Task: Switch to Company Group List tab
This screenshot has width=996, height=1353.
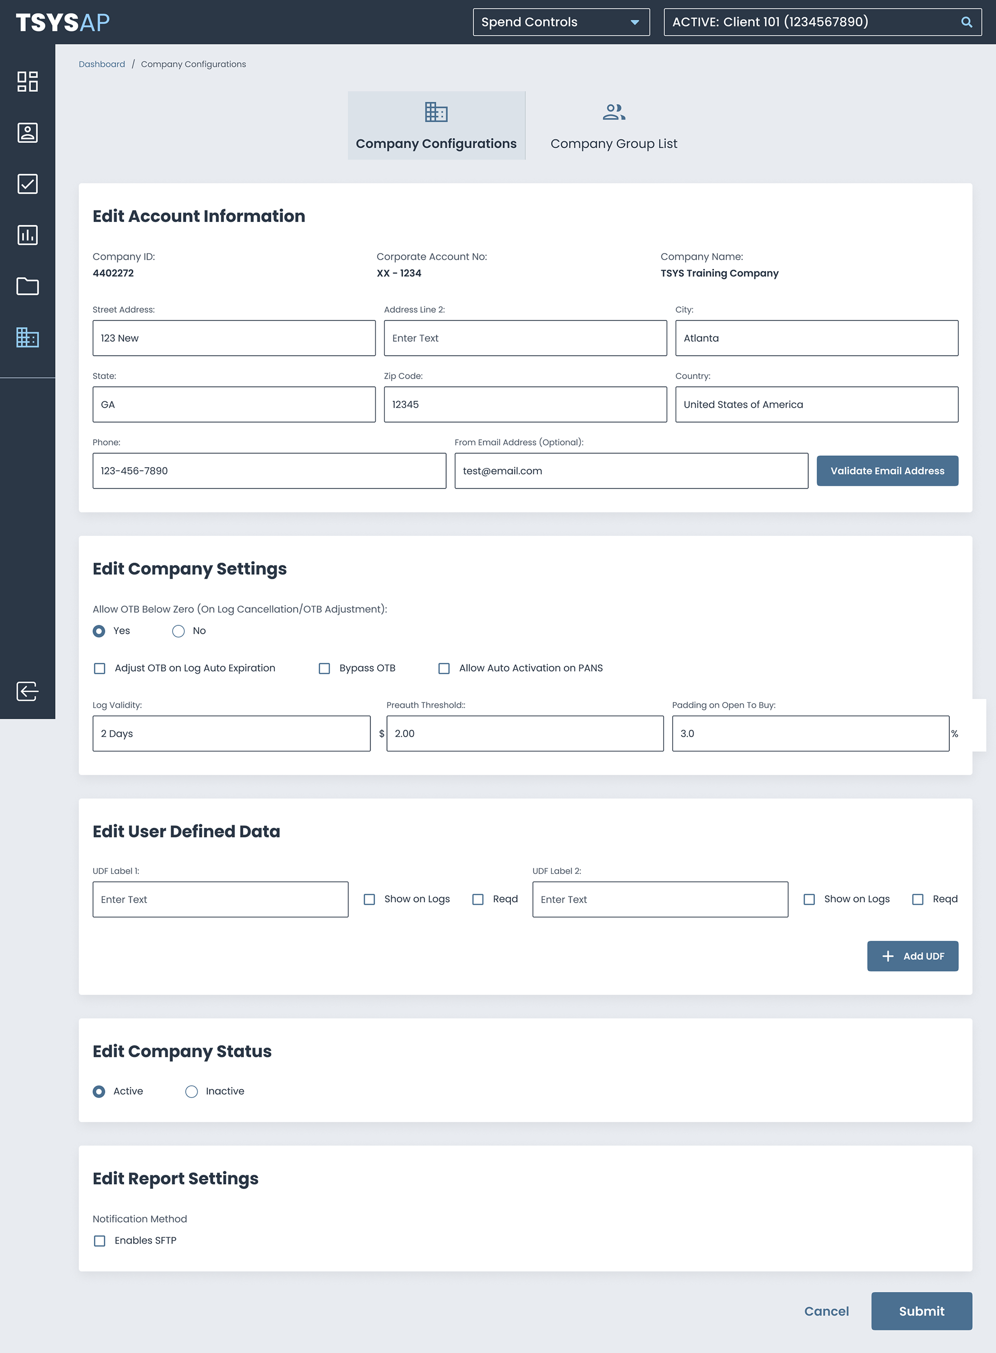Action: coord(614,126)
